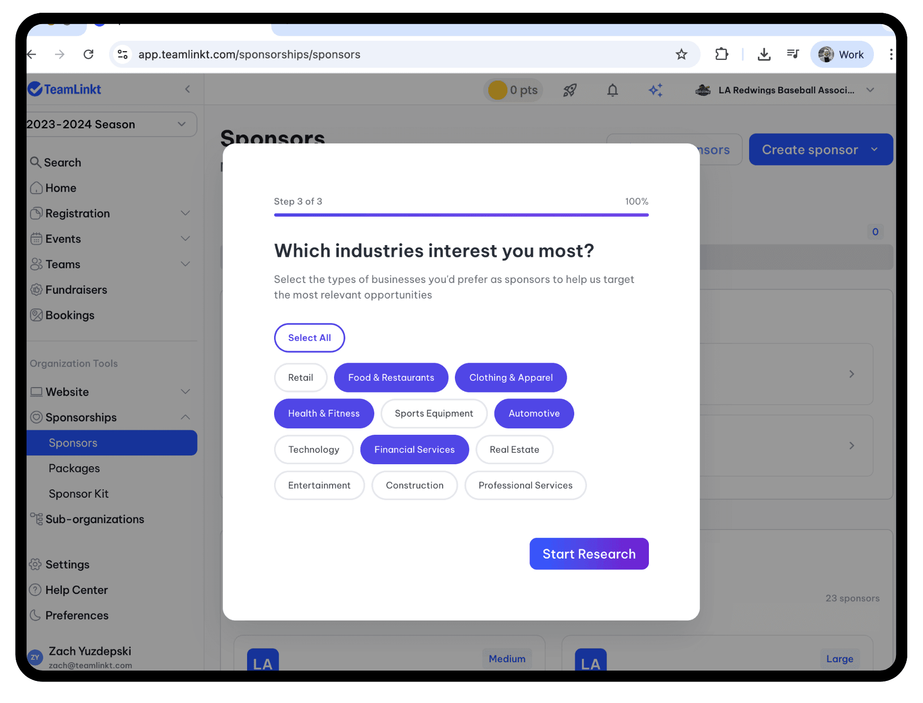923x703 pixels.
Task: Open the rocket quick-launch icon in the header
Action: pos(569,90)
